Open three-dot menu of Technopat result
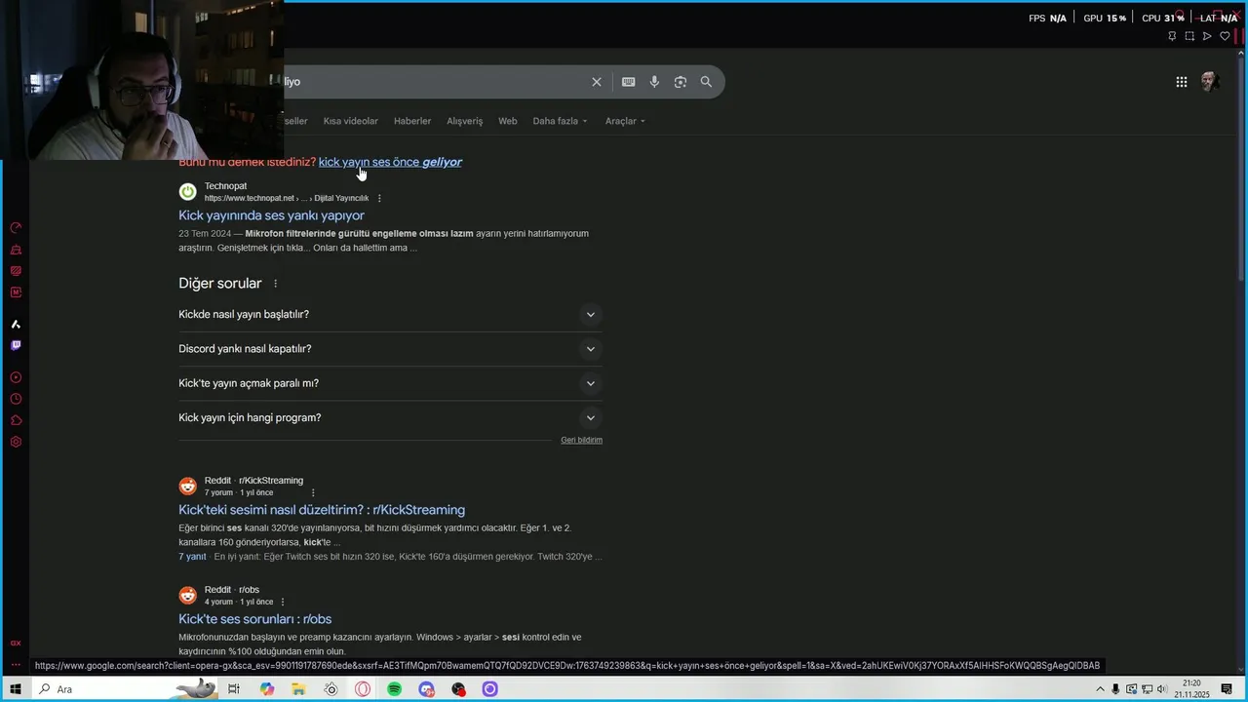1248x702 pixels. coord(379,198)
